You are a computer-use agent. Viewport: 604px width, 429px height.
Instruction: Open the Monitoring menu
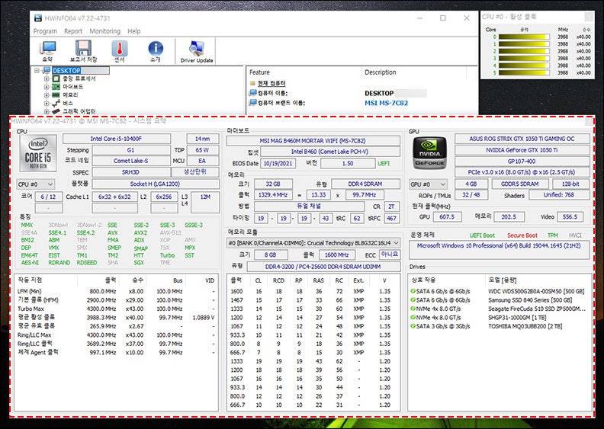[x=105, y=31]
